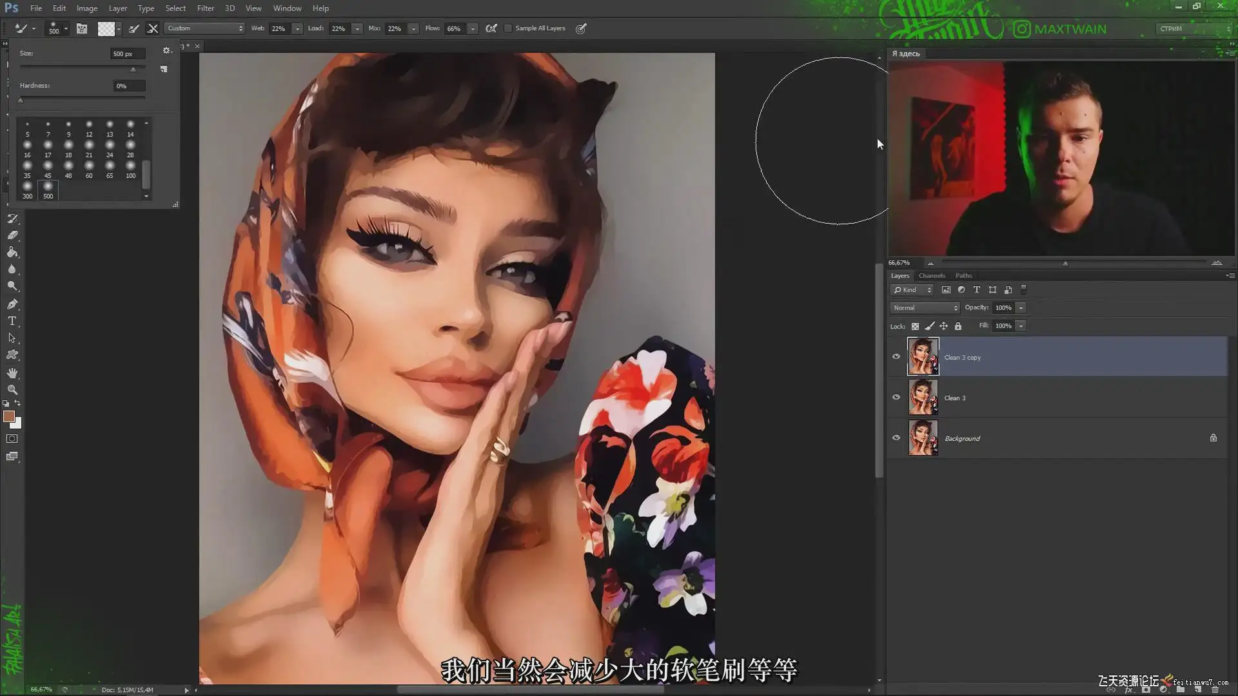Open the Filter menu
This screenshot has height=696, width=1238.
[x=205, y=8]
